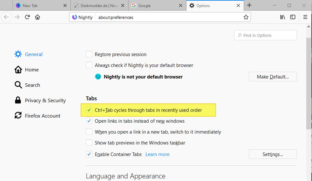Show sidebars using the sidebar icon
The height and width of the screenshot is (181, 312).
tap(293, 17)
